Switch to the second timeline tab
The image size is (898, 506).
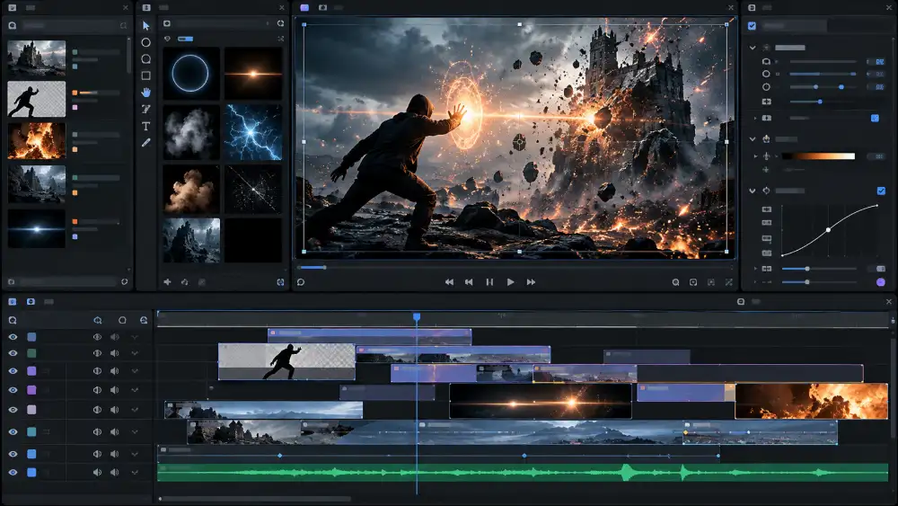[x=31, y=301]
